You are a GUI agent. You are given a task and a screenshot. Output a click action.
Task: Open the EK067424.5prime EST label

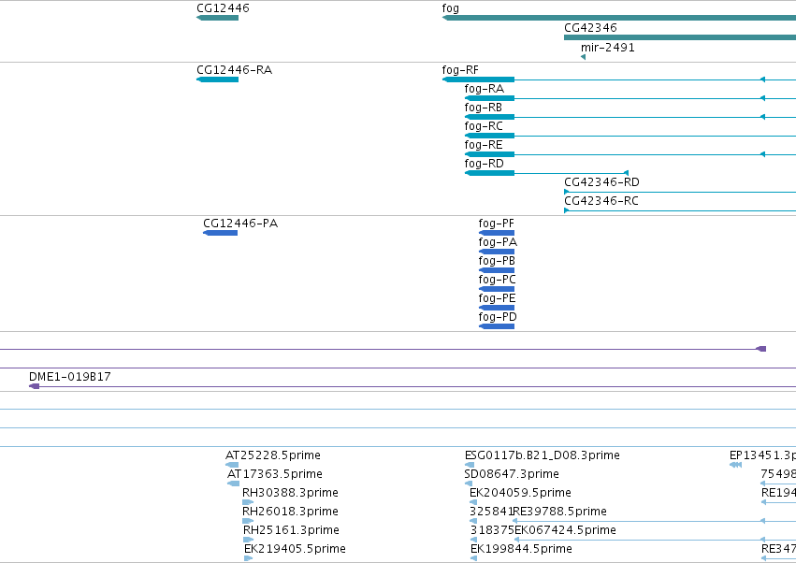[x=566, y=530]
